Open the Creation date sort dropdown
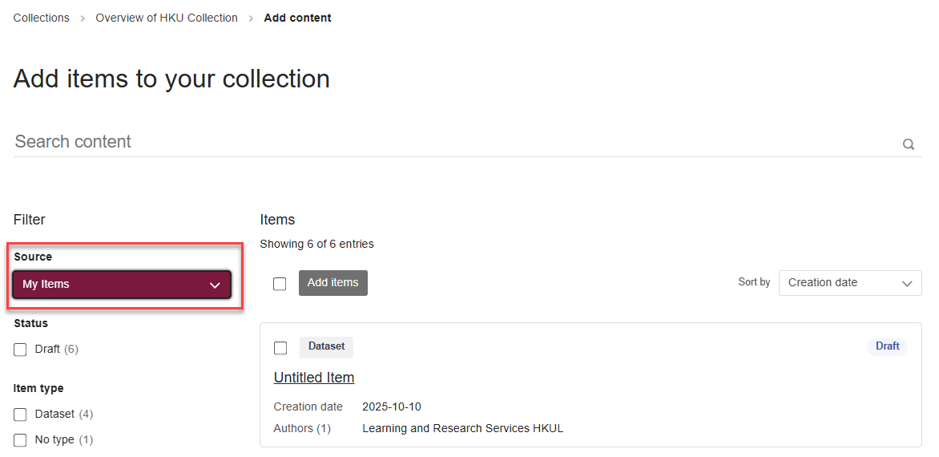Viewport: 939px width, 457px height. click(849, 283)
